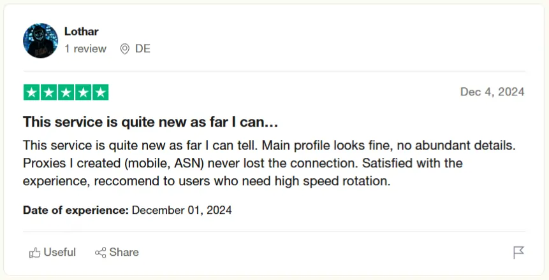Click the share network icon
This screenshot has height=280, width=549.
click(100, 253)
